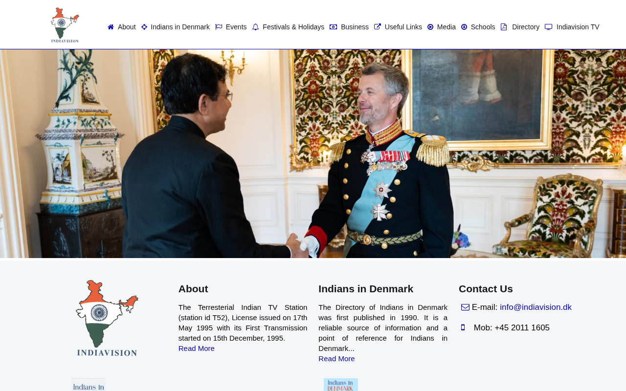Click the PDF icon beside Directory
The image size is (626, 391).
point(504,27)
